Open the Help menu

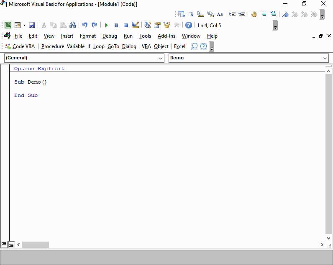(x=212, y=36)
